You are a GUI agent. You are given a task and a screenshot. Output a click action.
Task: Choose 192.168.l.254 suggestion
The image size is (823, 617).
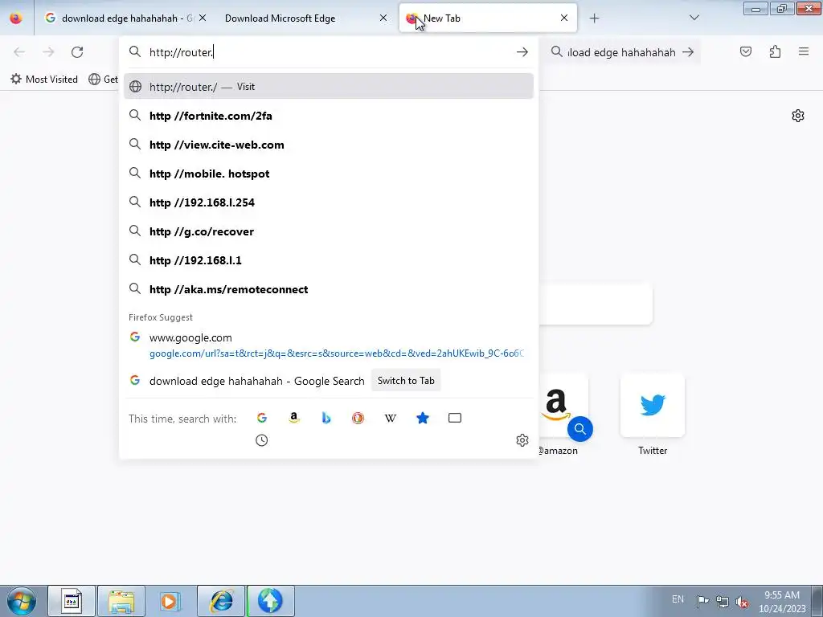[329, 202]
